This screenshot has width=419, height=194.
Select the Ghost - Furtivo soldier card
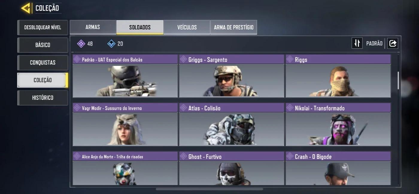click(x=232, y=168)
